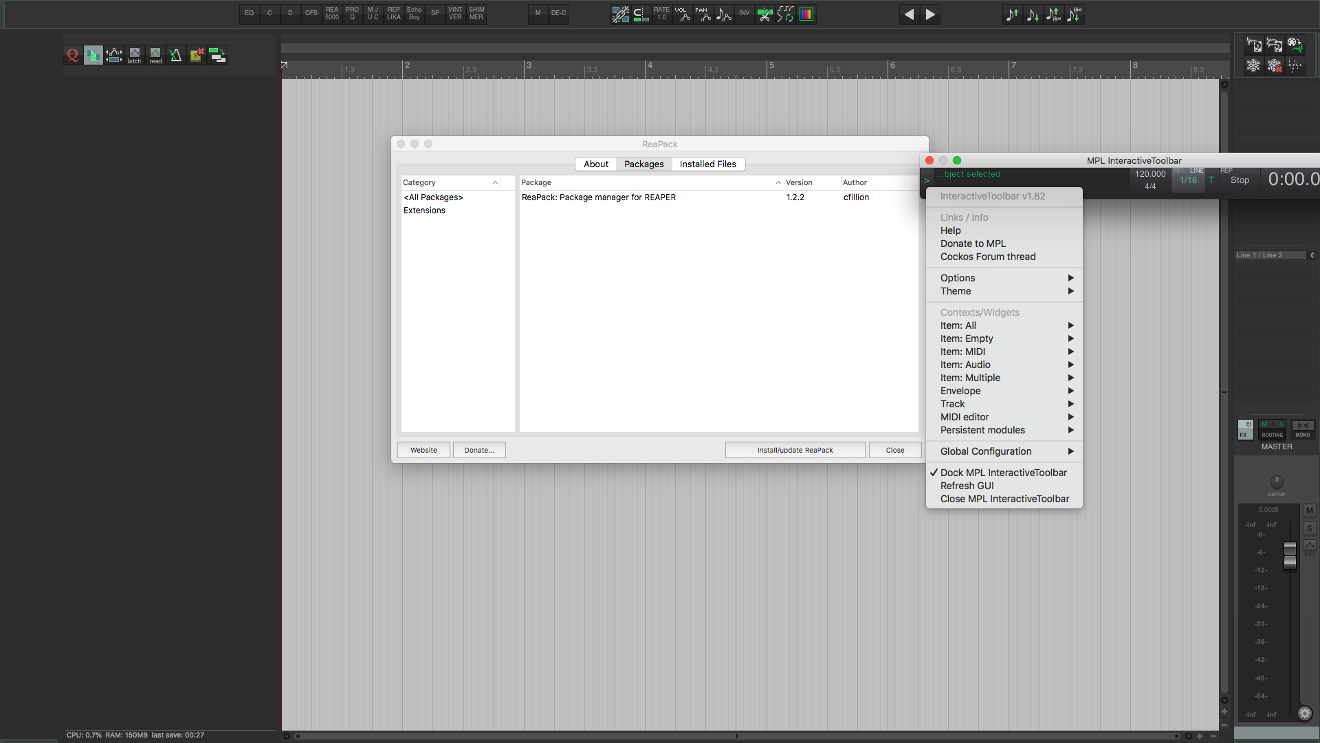Toggle master track solo S button

(x=1309, y=528)
